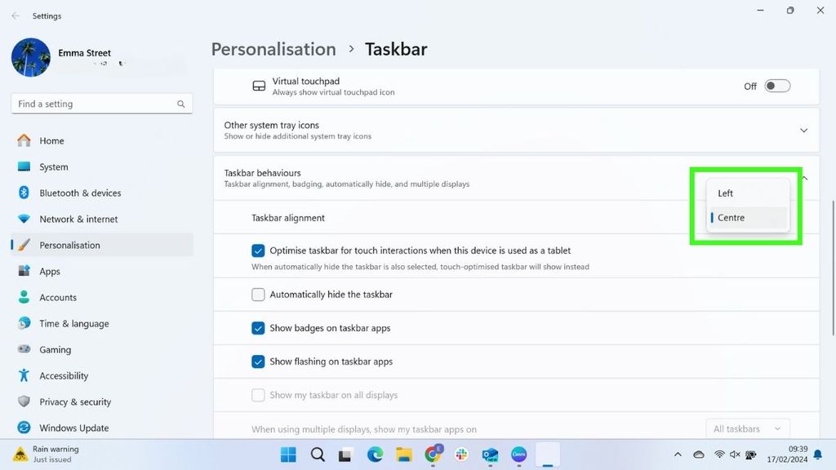Open Microsoft Edge from the taskbar

375,454
